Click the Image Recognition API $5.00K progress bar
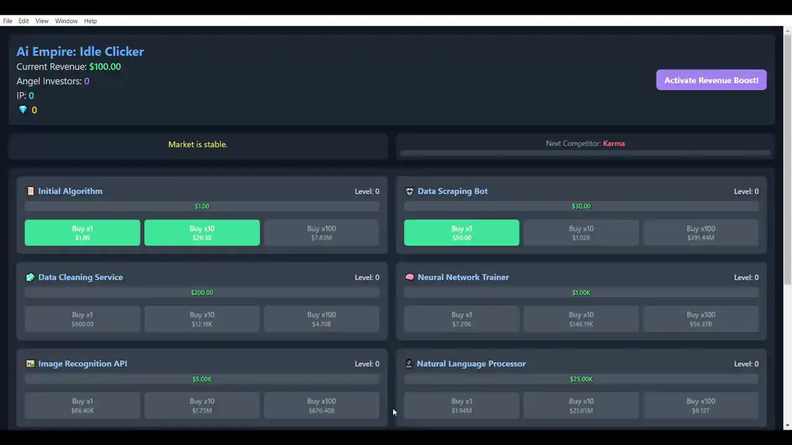The height and width of the screenshot is (445, 792). [202, 379]
